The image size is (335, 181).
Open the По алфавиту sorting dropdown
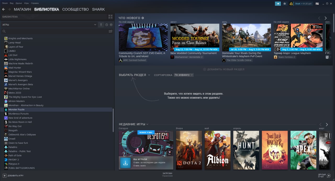pos(183,75)
